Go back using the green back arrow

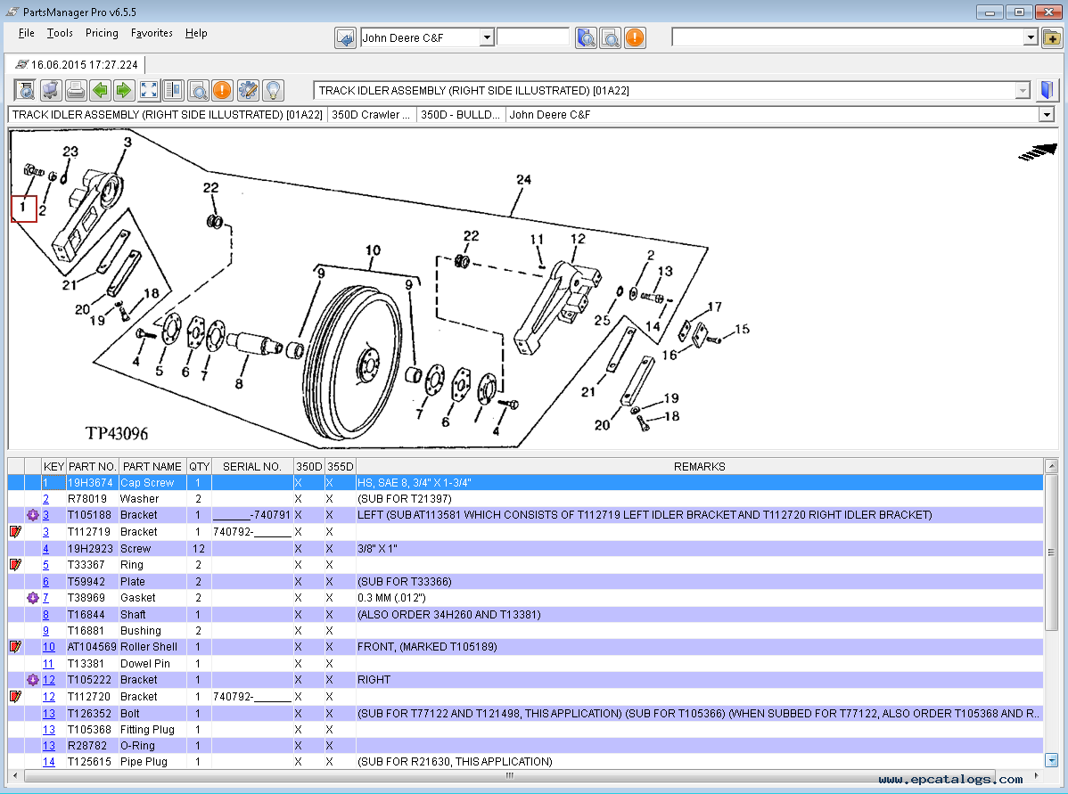point(100,89)
